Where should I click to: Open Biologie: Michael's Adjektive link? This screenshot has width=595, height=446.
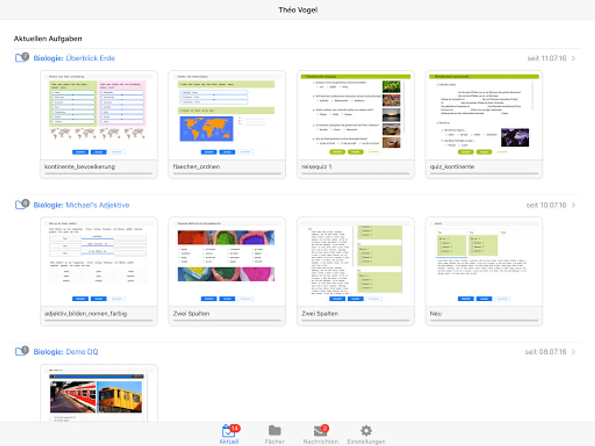pos(81,205)
